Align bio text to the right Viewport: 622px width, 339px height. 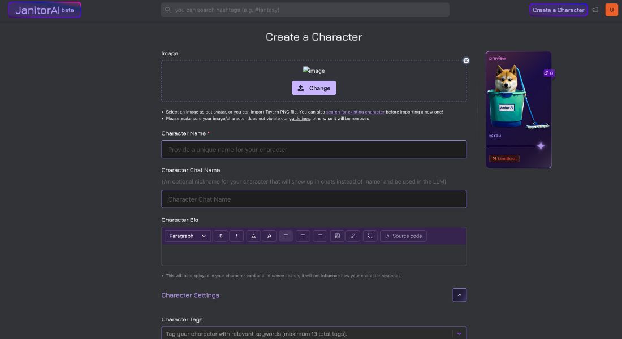click(x=320, y=236)
